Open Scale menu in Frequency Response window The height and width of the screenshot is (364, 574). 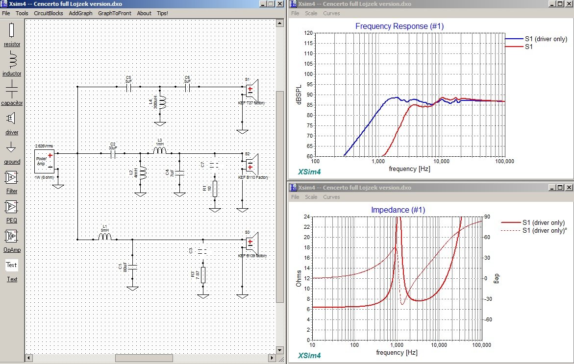[x=311, y=13]
